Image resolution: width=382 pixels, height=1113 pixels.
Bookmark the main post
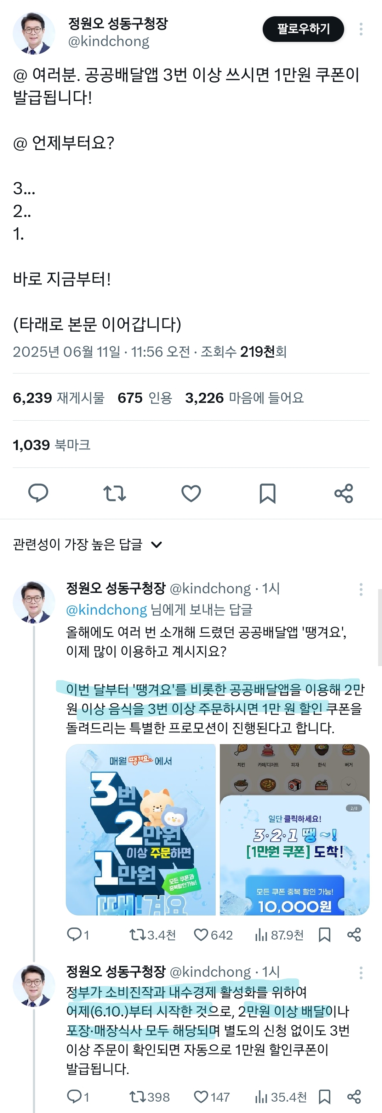click(267, 493)
